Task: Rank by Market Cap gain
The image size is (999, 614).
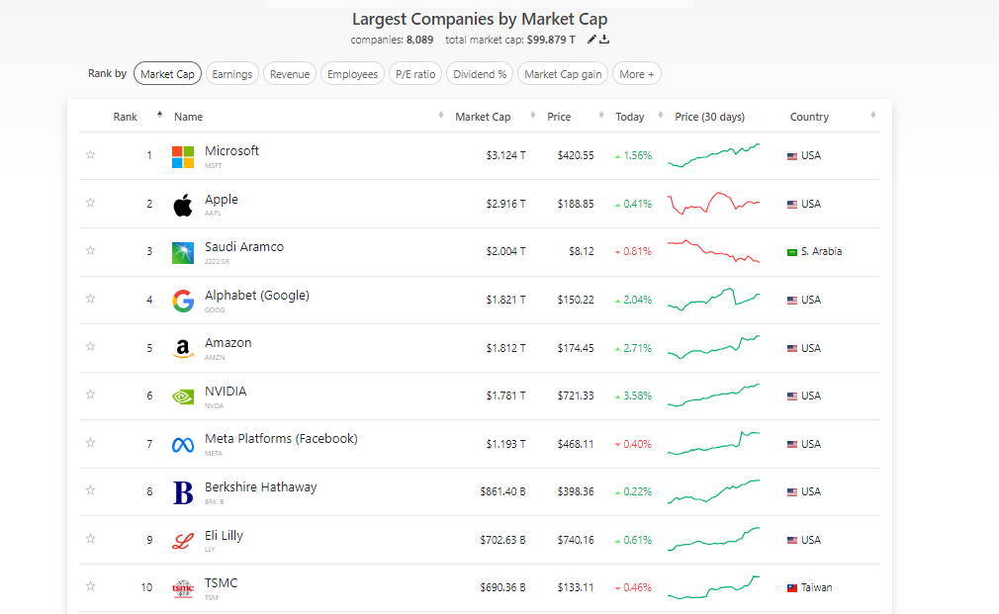Action: coord(563,74)
